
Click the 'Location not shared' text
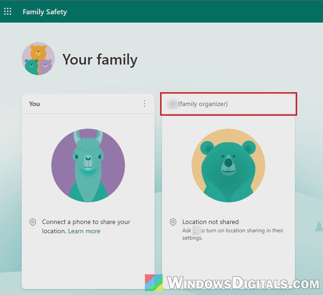click(210, 222)
